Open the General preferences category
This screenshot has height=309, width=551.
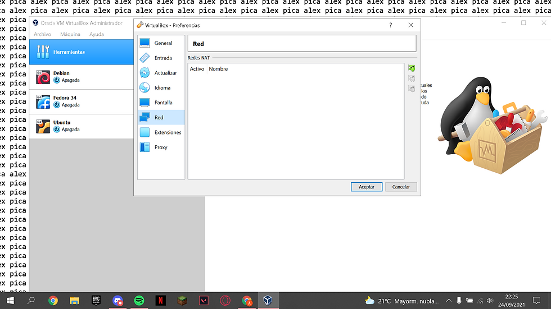click(161, 43)
